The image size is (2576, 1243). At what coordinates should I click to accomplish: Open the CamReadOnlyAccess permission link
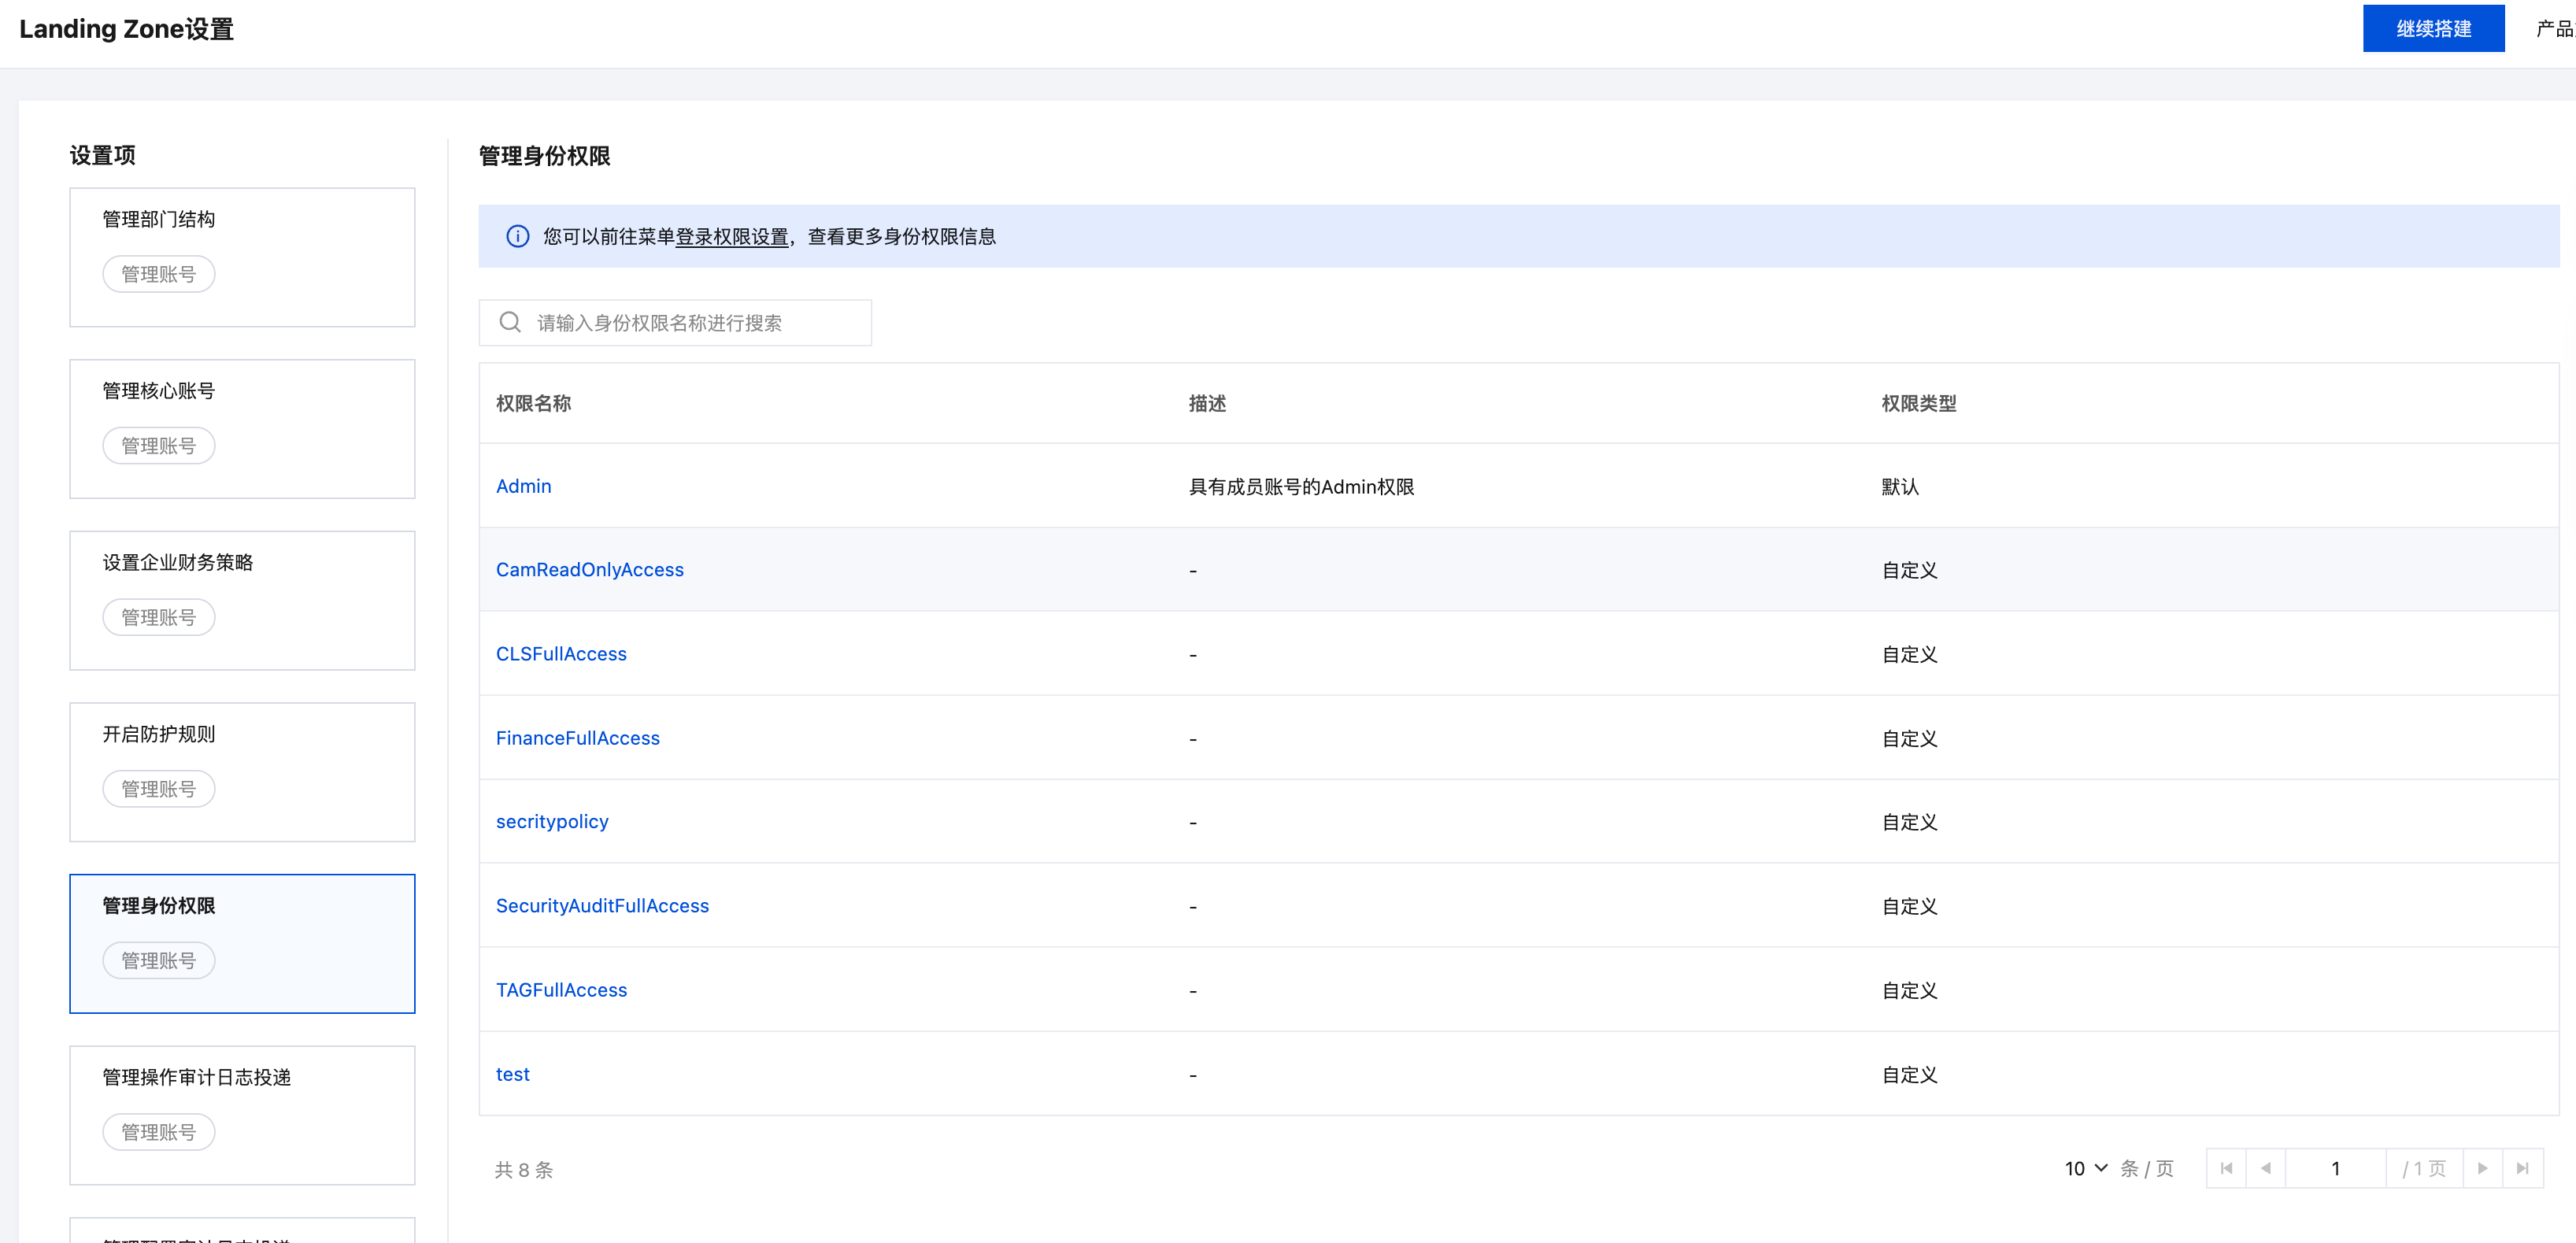coord(589,569)
